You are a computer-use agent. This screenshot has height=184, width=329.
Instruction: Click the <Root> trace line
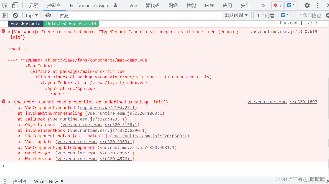coord(58,94)
